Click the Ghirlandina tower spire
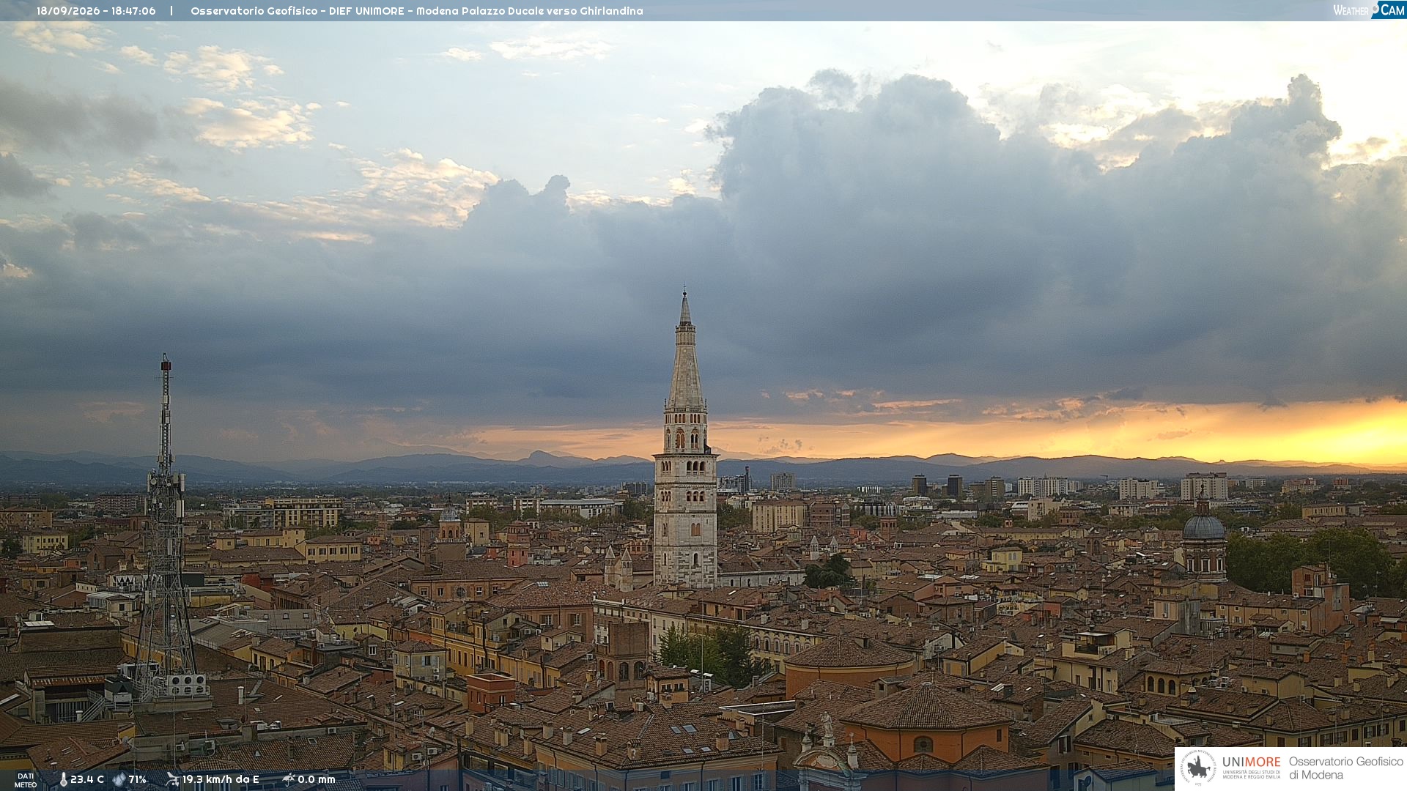Screen dimensions: 1407x791 (x=685, y=350)
